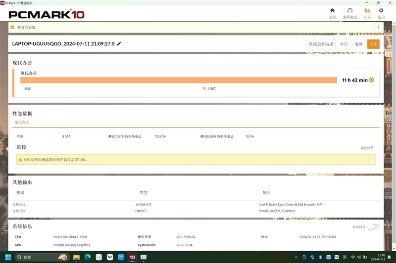Open the benchmark tests section
The width and height of the screenshot is (396, 263).
coord(350,13)
